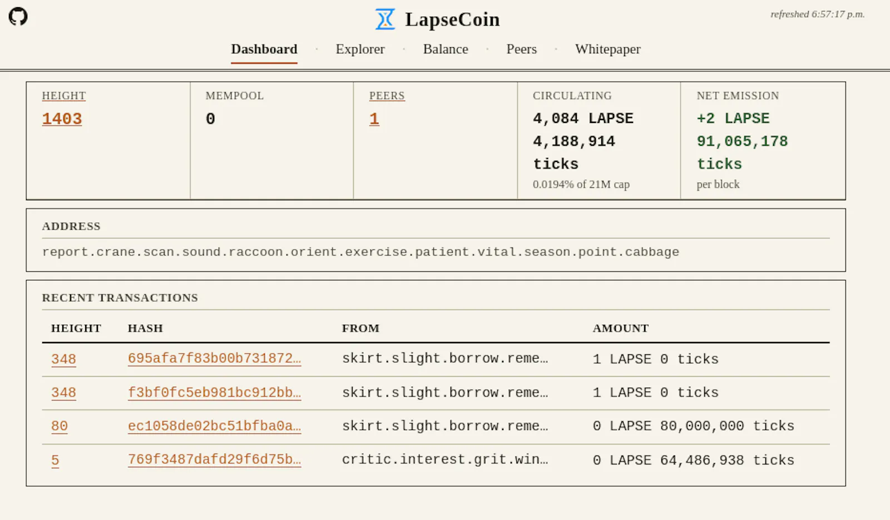Viewport: 890px width, 520px height.
Task: Click the 0.0194% of 21M cap note
Action: pyautogui.click(x=581, y=184)
